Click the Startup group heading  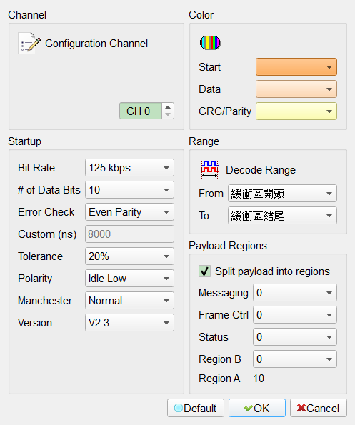click(x=25, y=141)
